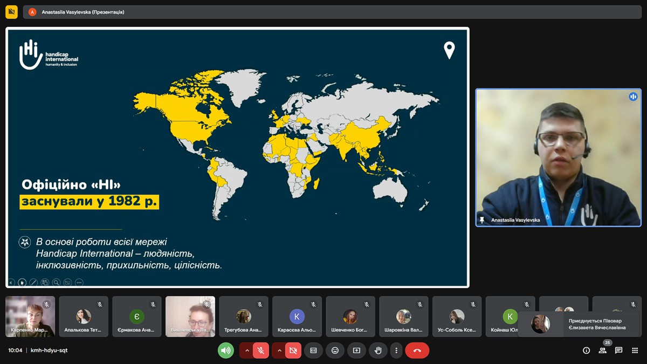This screenshot has height=364, width=647.
Task: Select the Шаровкіна participant tile
Action: pyautogui.click(x=404, y=317)
